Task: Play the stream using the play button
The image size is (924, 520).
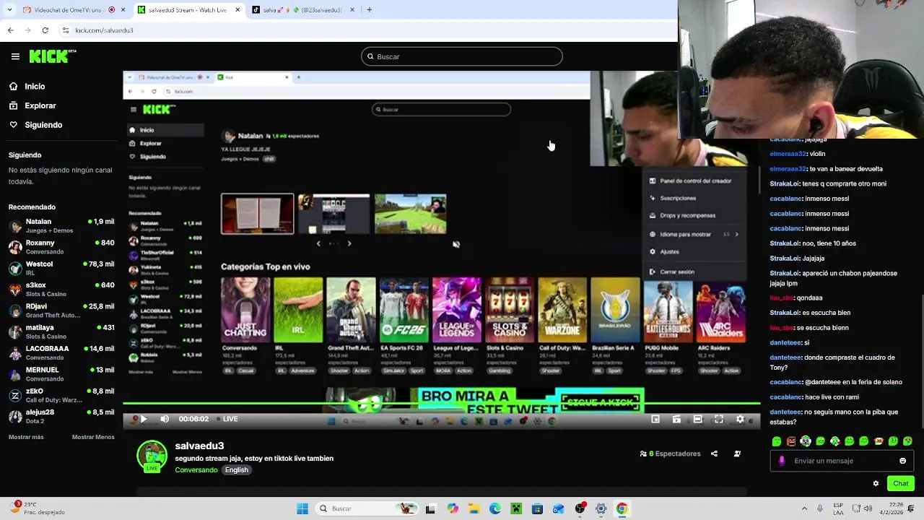Action: point(144,419)
